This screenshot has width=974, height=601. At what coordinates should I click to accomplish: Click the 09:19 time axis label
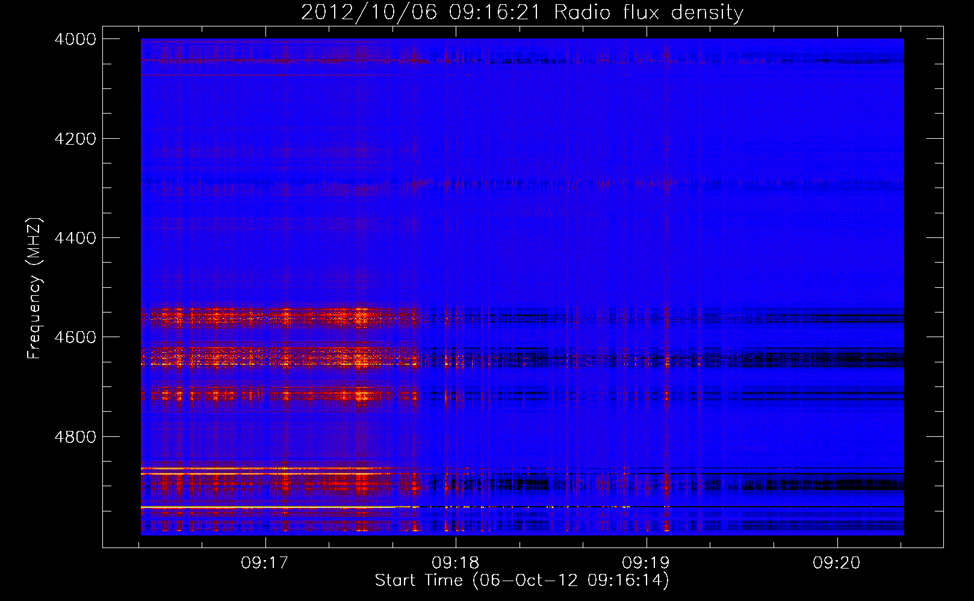(x=646, y=563)
